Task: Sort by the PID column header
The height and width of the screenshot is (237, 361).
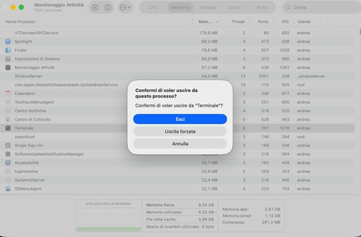Action: (285, 22)
